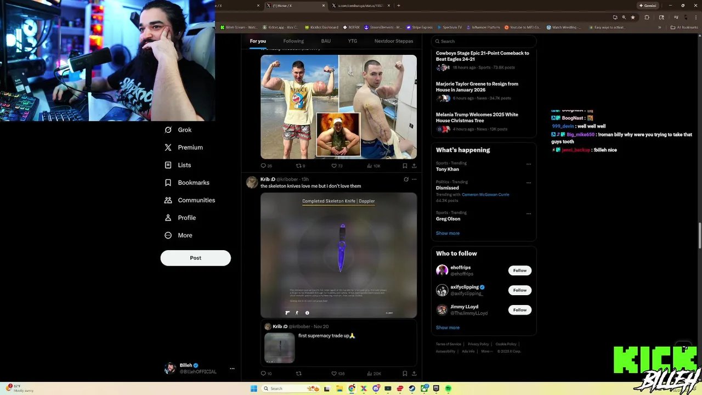This screenshot has width=702, height=395.
Task: Follow ehoffrips
Action: [x=520, y=270]
